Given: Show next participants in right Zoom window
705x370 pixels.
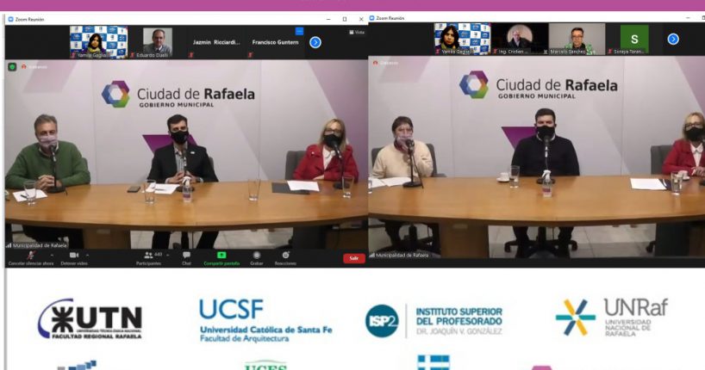Looking at the screenshot, I should click(673, 39).
